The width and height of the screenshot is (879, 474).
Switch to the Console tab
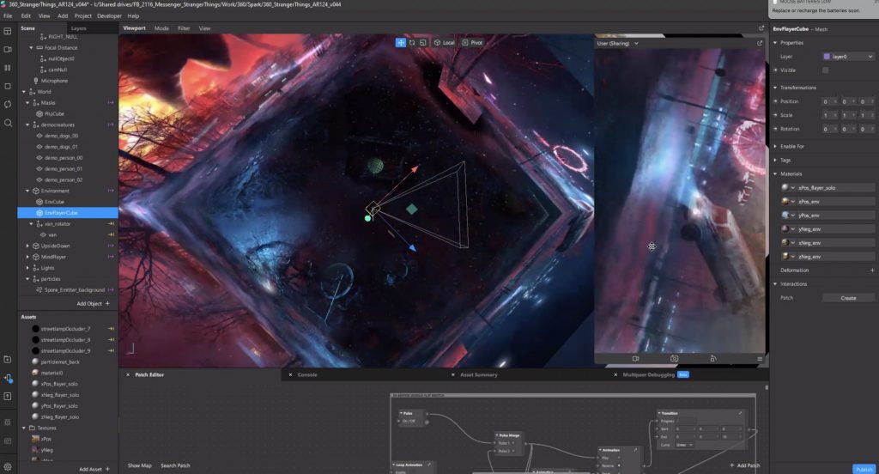point(307,374)
